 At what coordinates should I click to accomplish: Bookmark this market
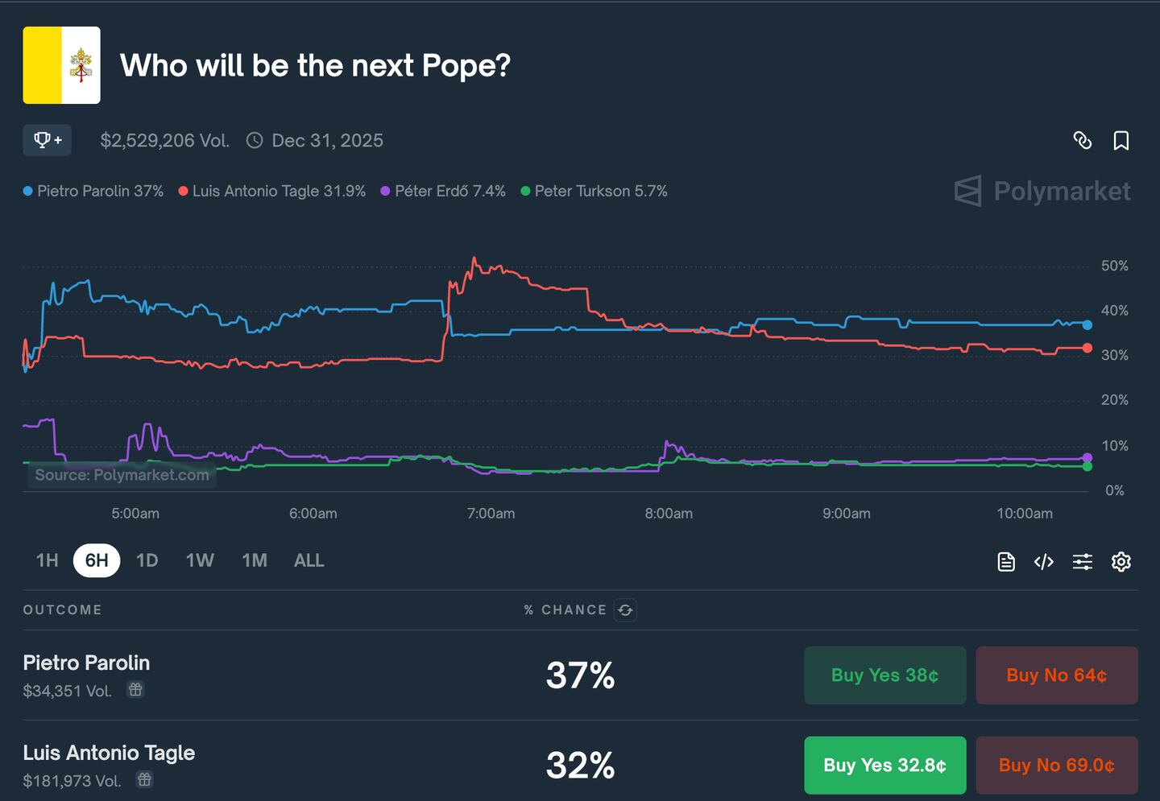(1122, 140)
